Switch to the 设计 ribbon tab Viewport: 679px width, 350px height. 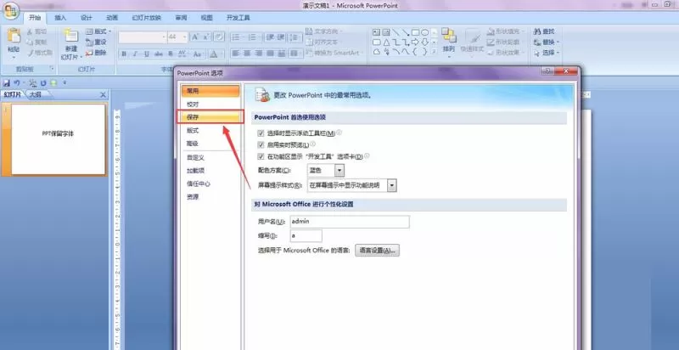point(87,18)
